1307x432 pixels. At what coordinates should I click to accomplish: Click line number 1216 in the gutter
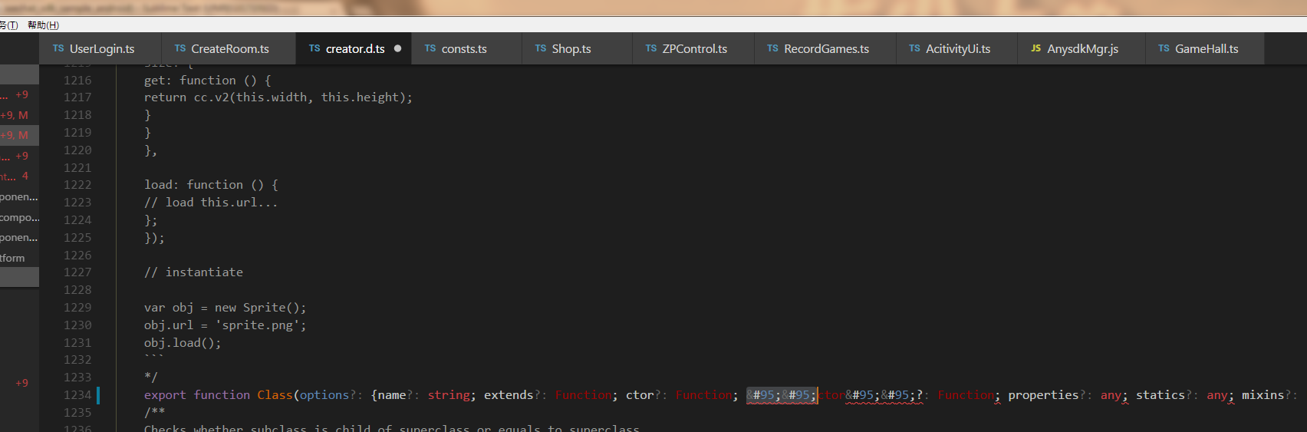point(77,80)
